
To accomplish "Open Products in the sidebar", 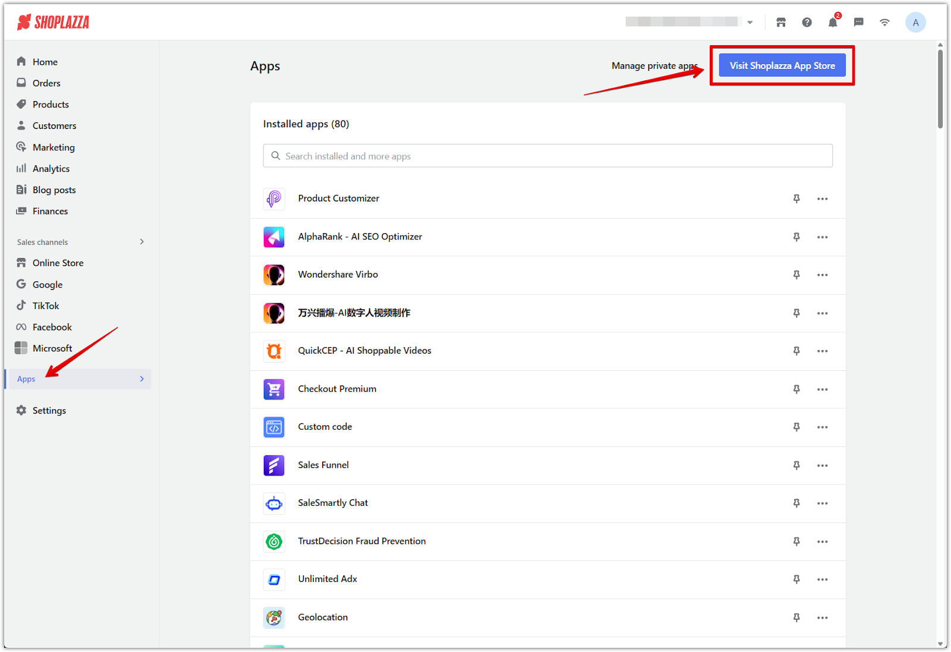I will point(51,105).
